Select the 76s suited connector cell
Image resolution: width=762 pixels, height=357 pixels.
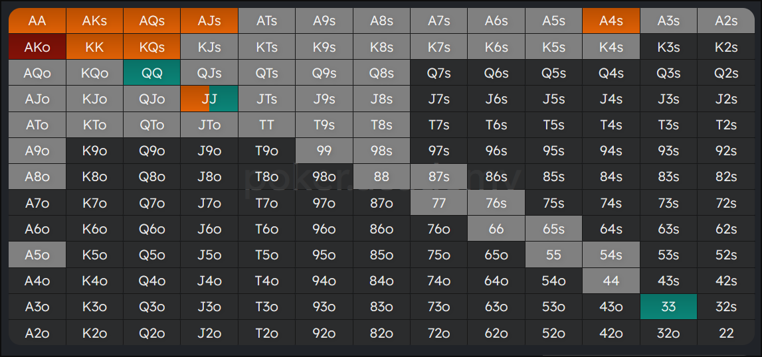pos(496,203)
